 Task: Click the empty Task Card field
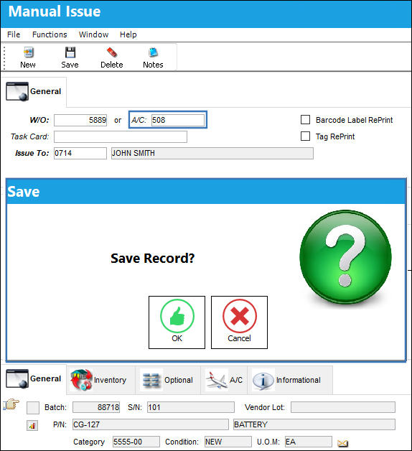[121, 136]
